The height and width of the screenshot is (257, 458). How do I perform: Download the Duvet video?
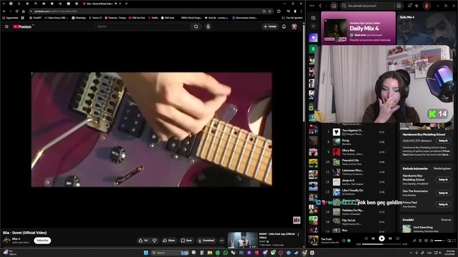pos(206,240)
